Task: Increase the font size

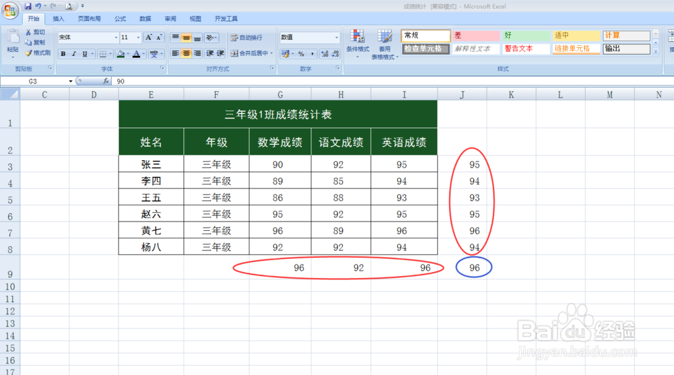Action: 148,38
